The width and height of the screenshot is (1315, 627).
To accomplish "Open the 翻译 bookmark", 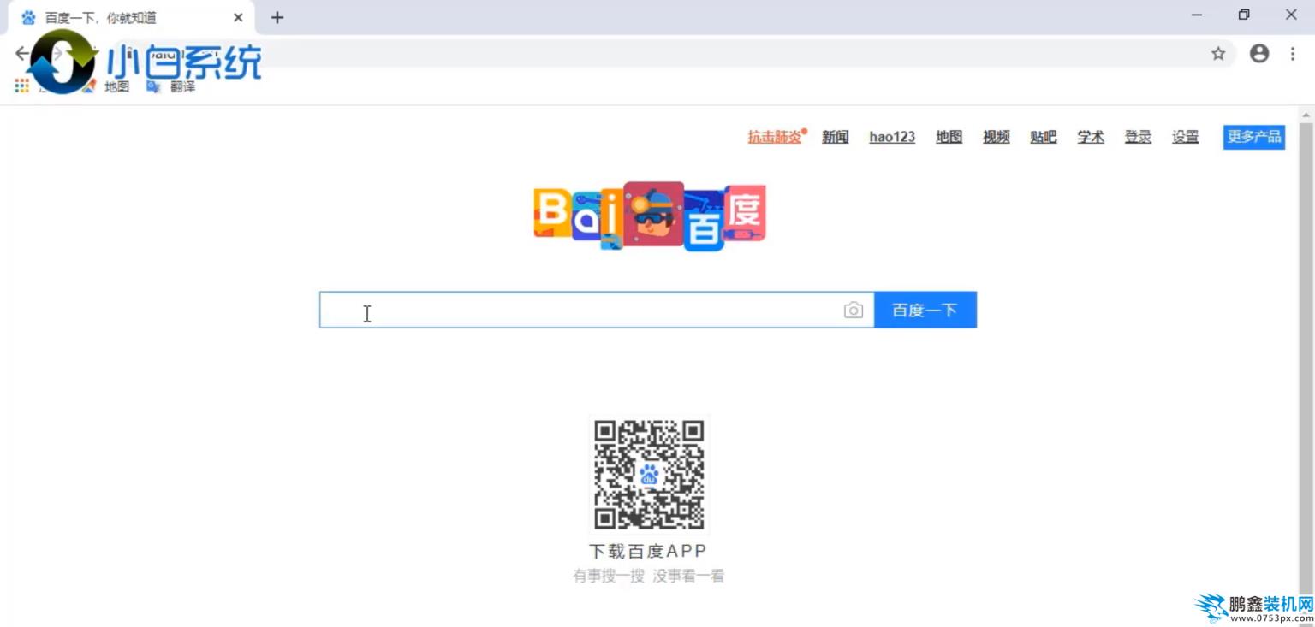I will coord(171,86).
